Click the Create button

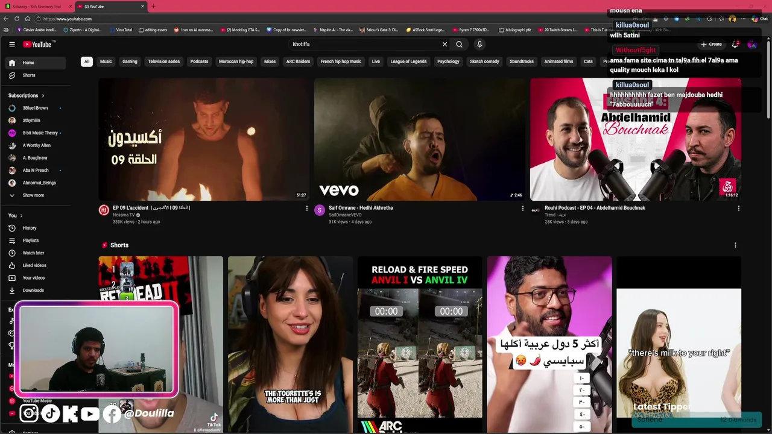click(711, 44)
